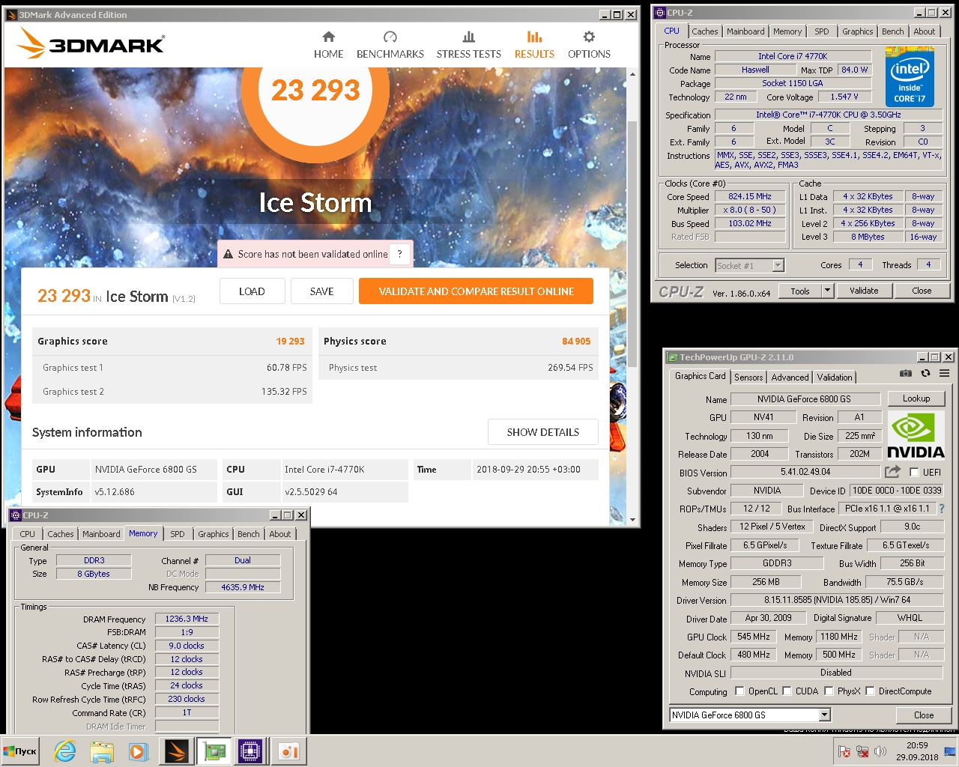Export the GPU BIOS with share icon
The height and width of the screenshot is (767, 959).
point(892,472)
